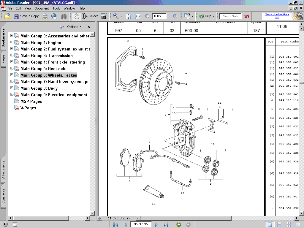The width and height of the screenshot is (304, 228).
Task: Click the page number field
Action: coord(141,224)
